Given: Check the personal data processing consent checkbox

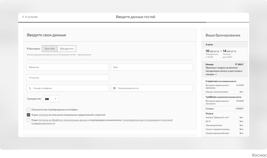Looking at the screenshot, I should coord(28,120).
